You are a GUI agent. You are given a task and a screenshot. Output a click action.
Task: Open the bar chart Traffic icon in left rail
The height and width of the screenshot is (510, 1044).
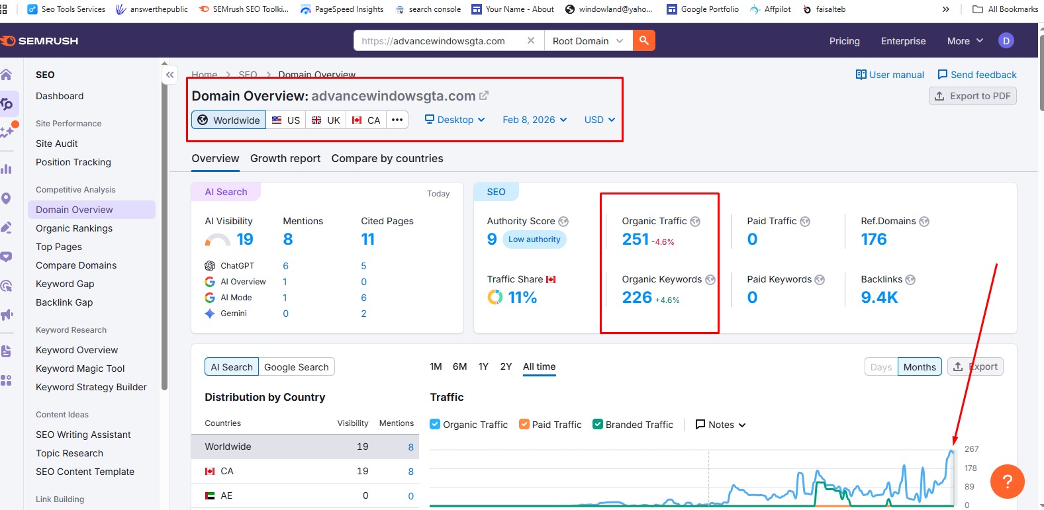[6, 169]
